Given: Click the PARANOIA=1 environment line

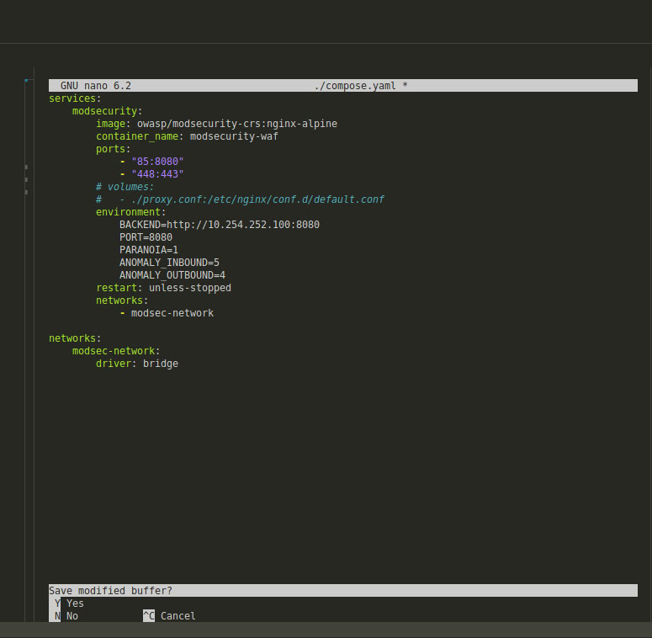Looking at the screenshot, I should tap(148, 250).
